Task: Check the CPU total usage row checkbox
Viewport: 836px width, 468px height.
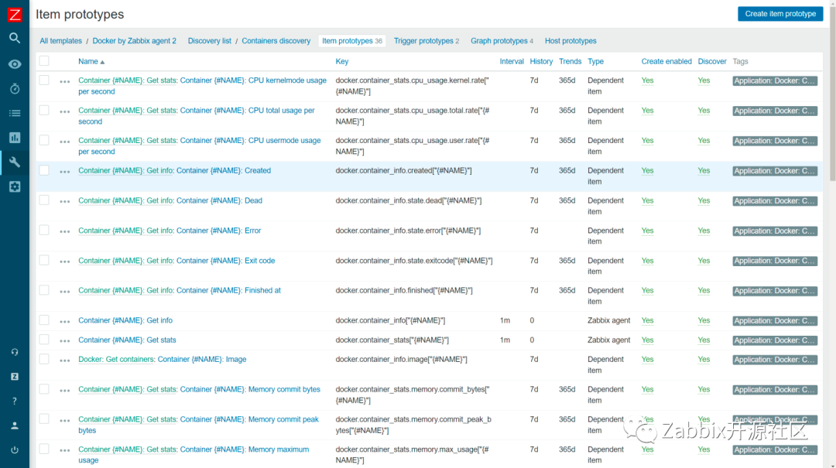Action: click(44, 110)
